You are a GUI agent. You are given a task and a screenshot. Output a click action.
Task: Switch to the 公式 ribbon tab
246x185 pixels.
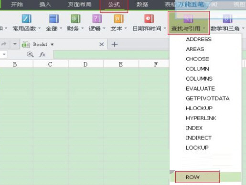114,4
